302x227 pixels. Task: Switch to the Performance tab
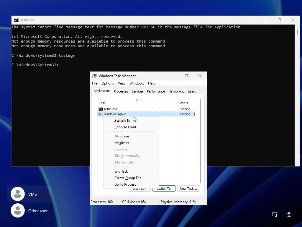[156, 92]
